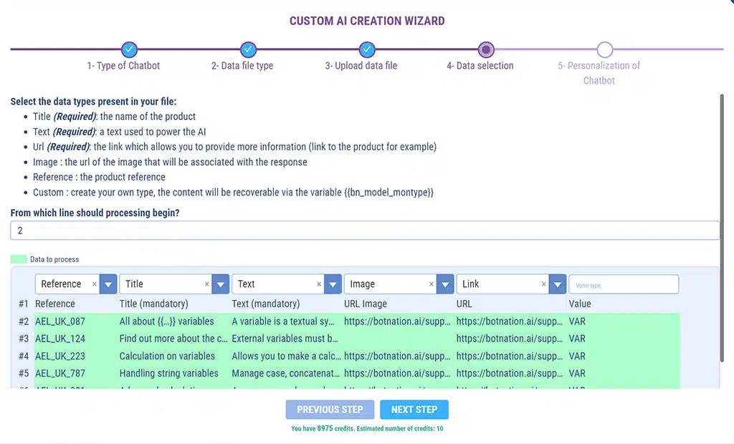Click the custom type input field

[624, 284]
